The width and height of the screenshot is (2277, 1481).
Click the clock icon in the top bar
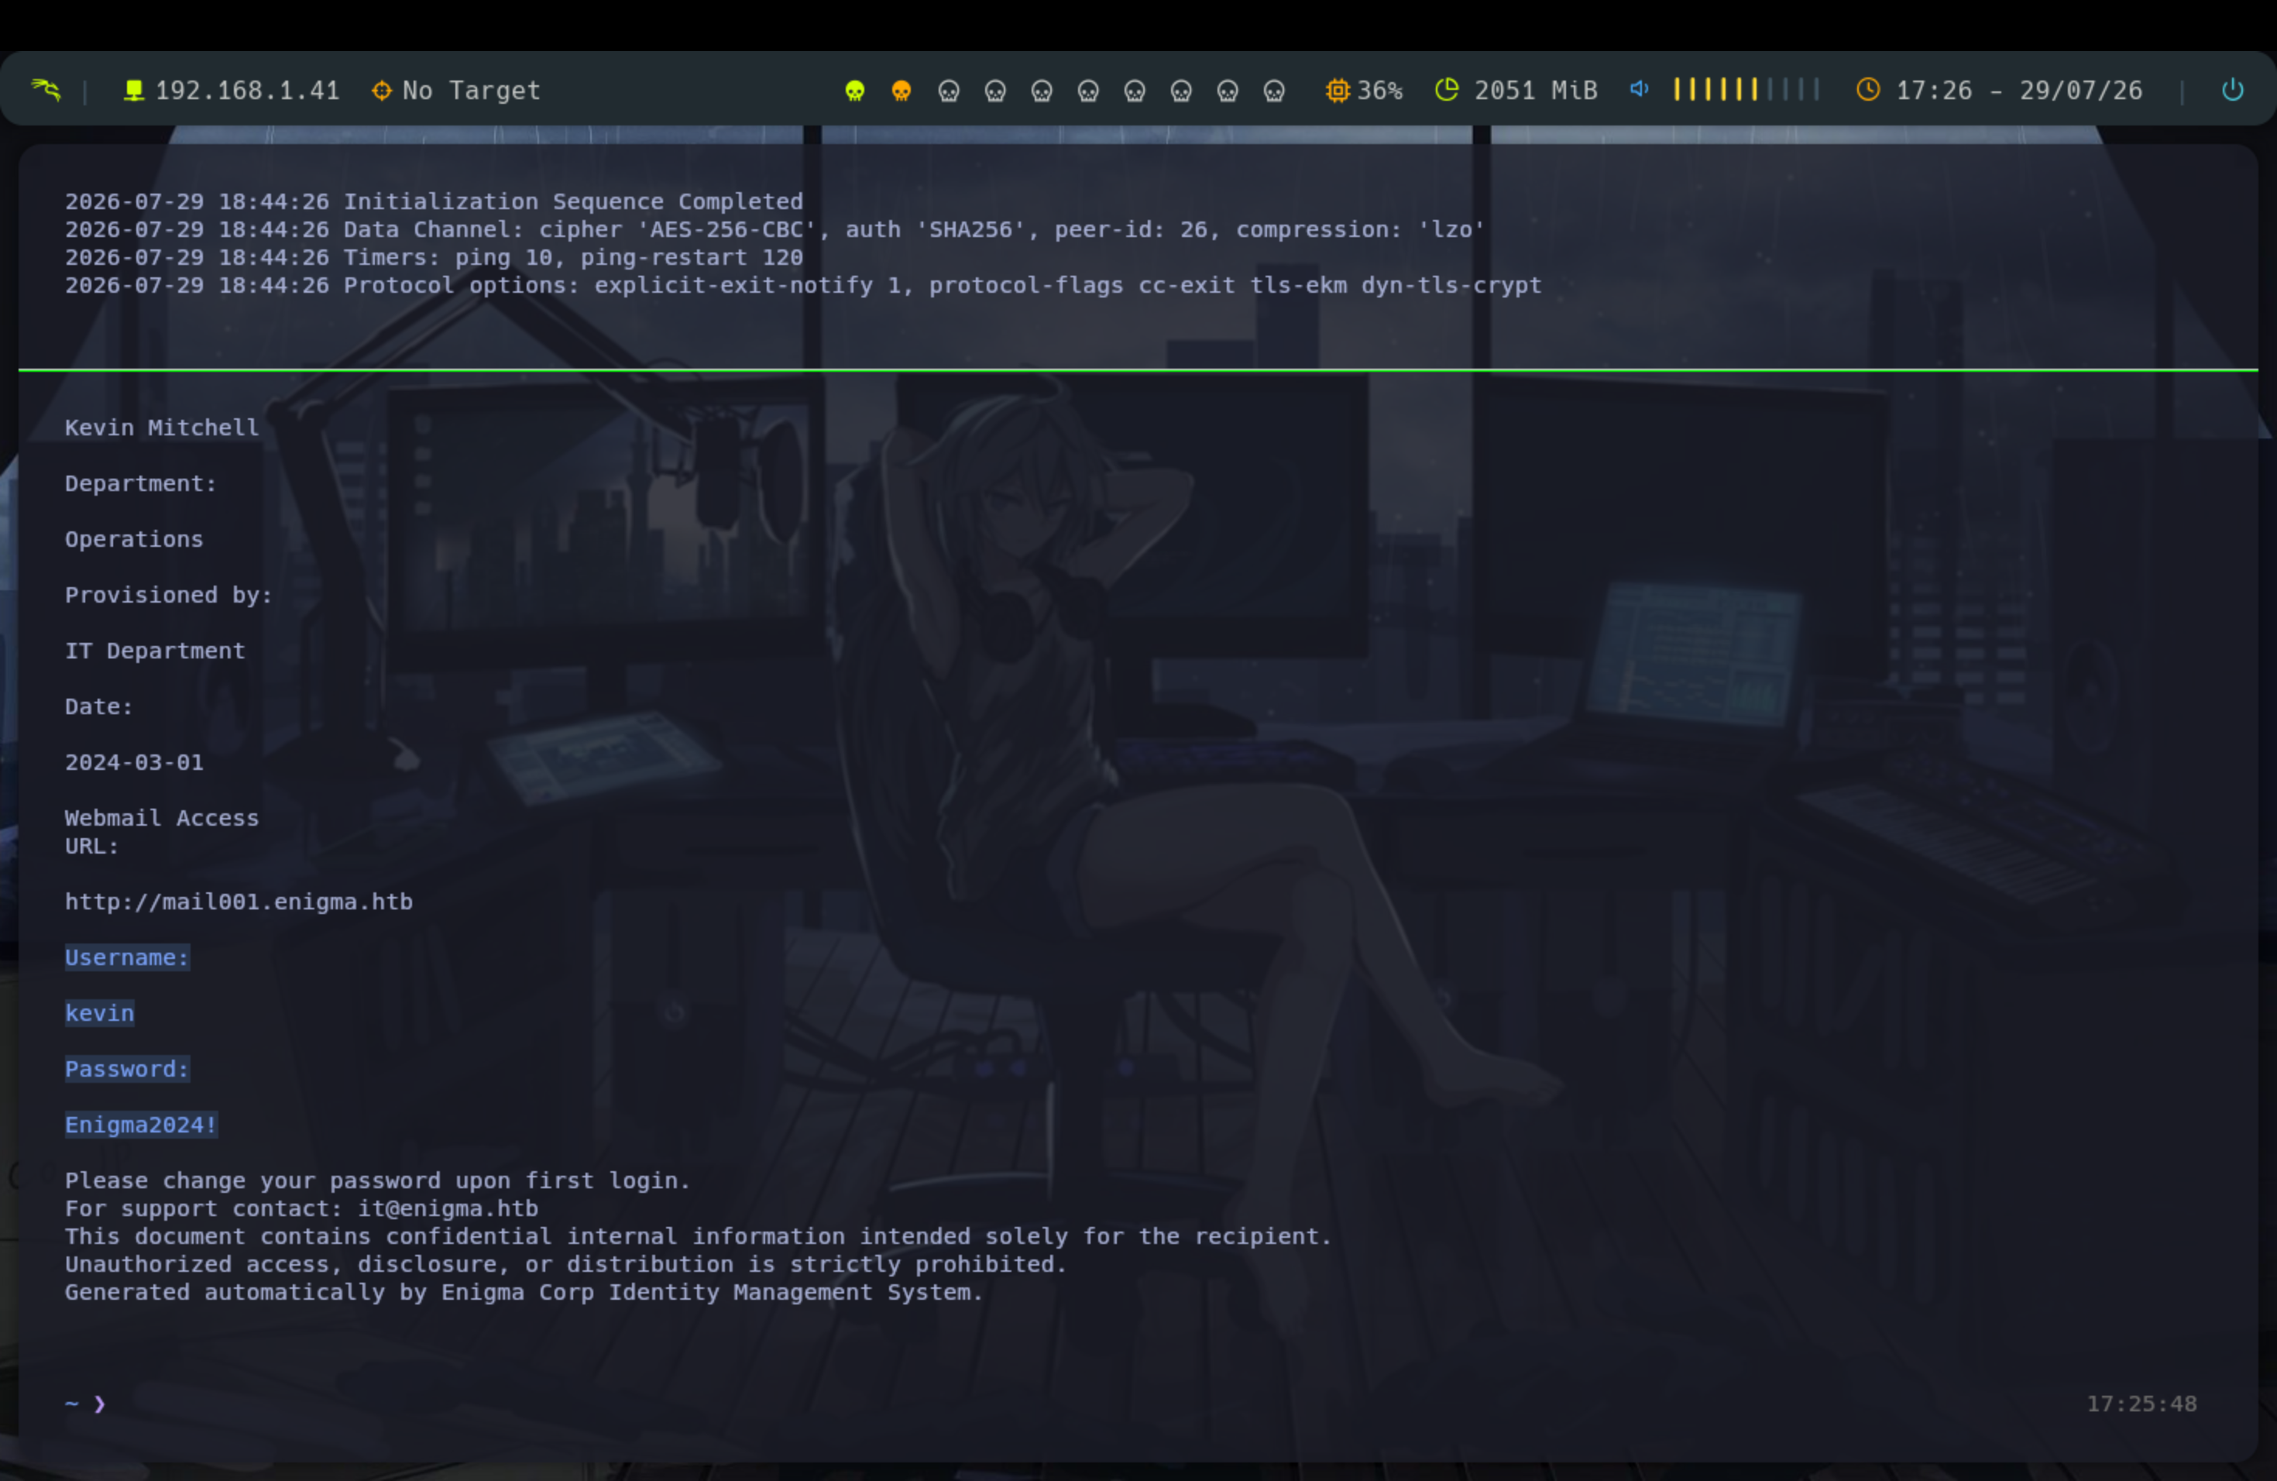1867,90
